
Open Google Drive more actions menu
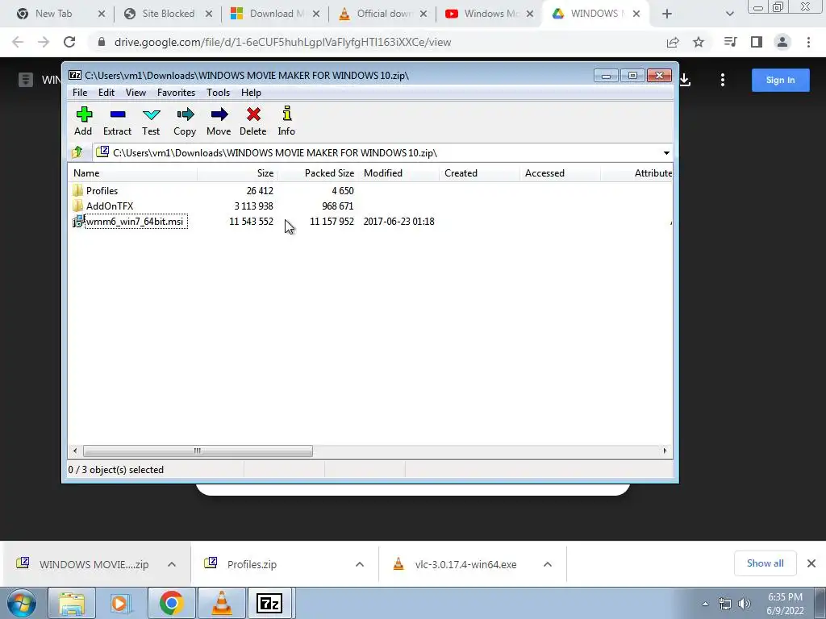(723, 80)
